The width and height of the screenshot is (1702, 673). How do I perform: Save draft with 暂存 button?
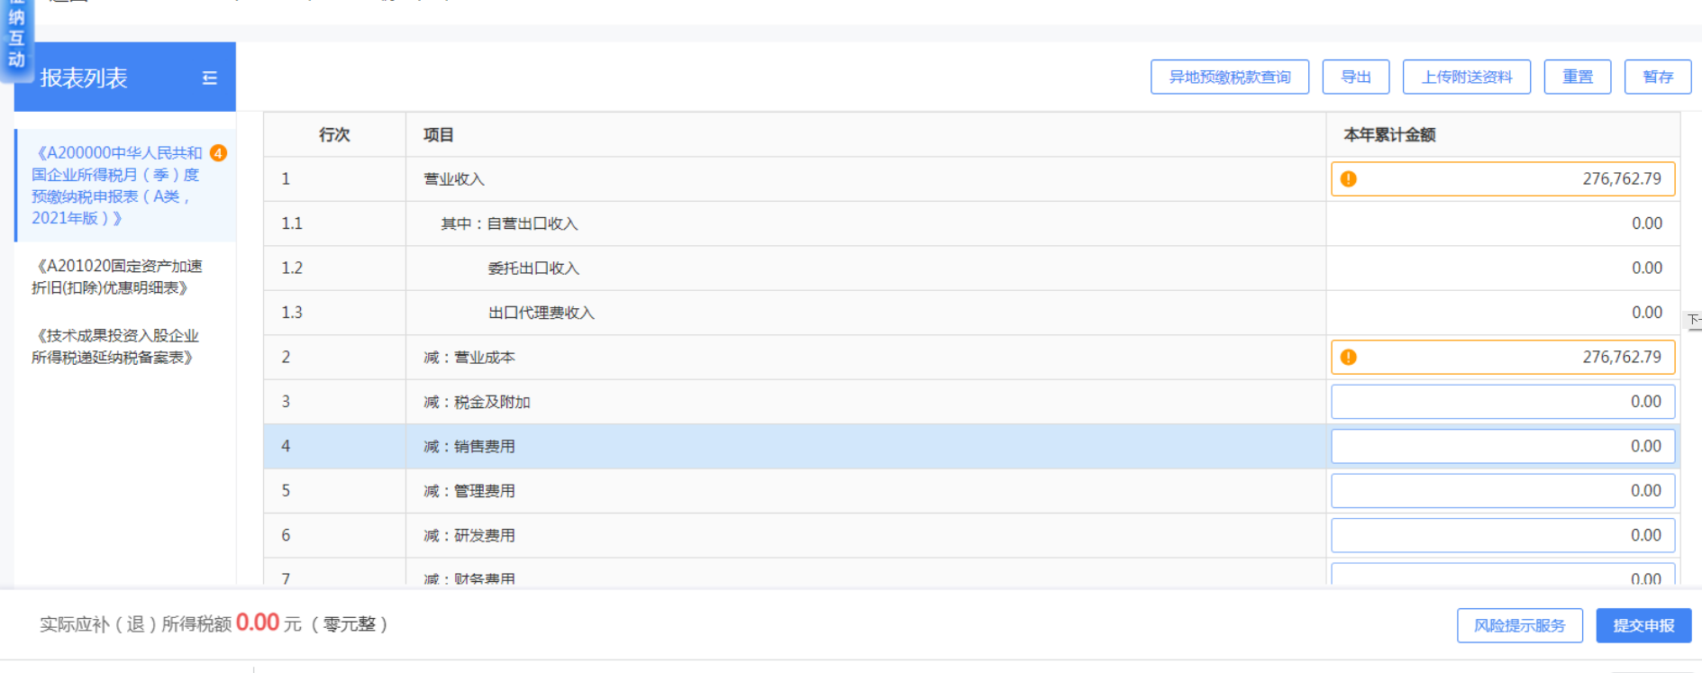(1657, 77)
